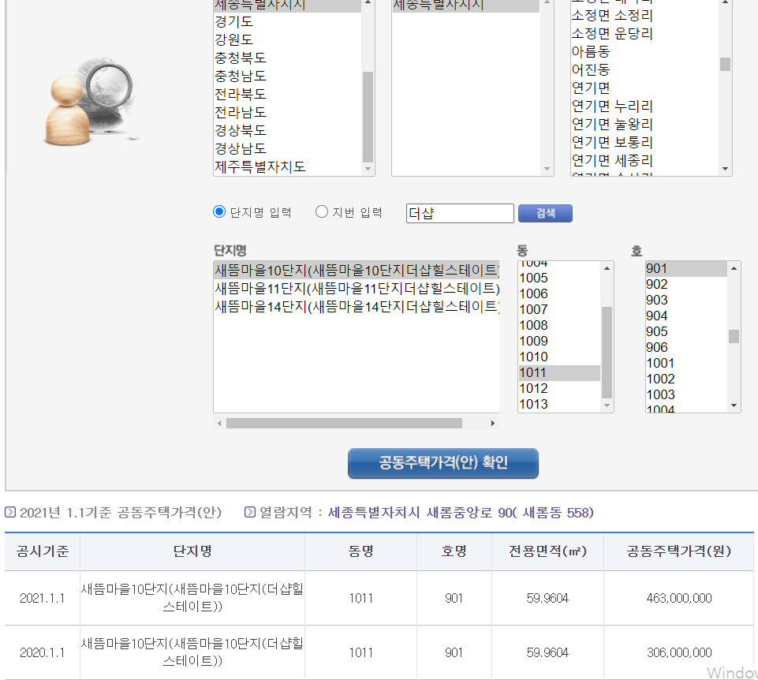Image resolution: width=758 pixels, height=680 pixels.
Task: Select 단지명 입력 radio button
Action: 219,212
